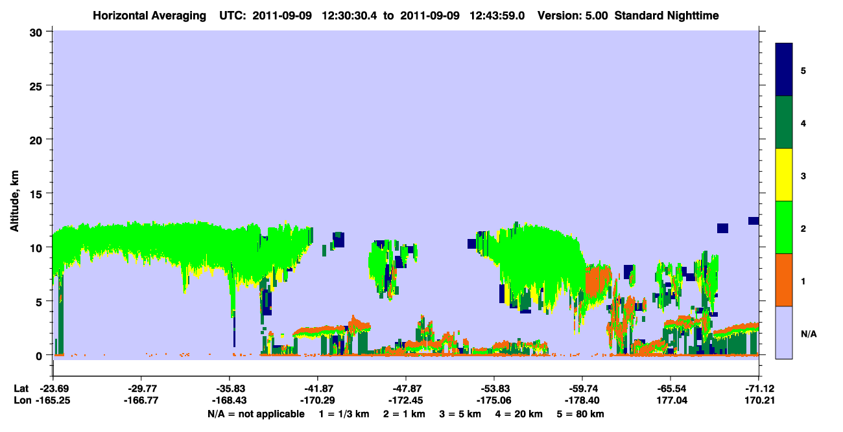Click latitude value '-23.69'

53,389
